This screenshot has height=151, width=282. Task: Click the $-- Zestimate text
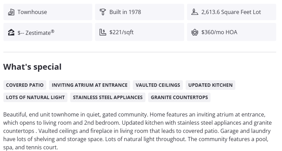tap(36, 32)
